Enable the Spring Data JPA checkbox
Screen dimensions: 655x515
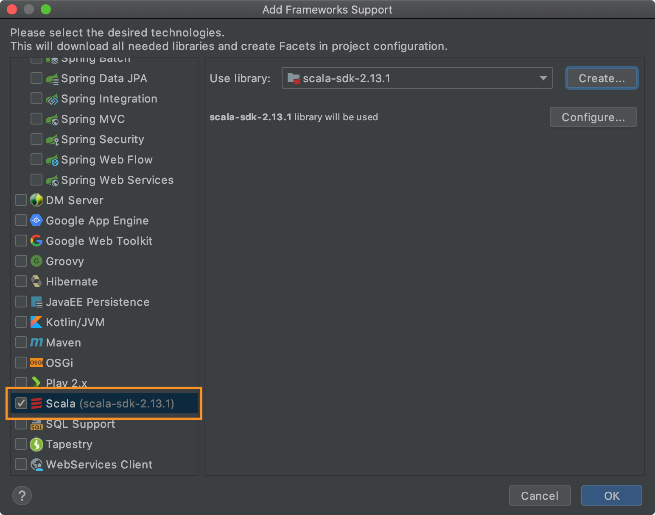click(36, 78)
